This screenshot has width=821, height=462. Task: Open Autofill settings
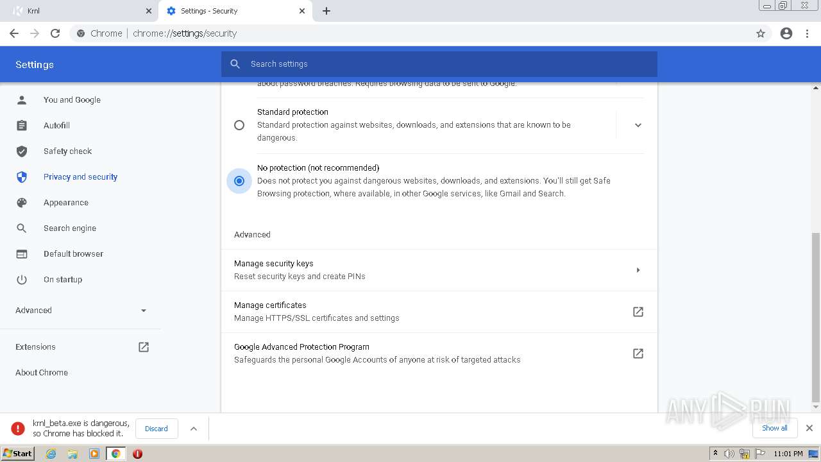click(56, 126)
